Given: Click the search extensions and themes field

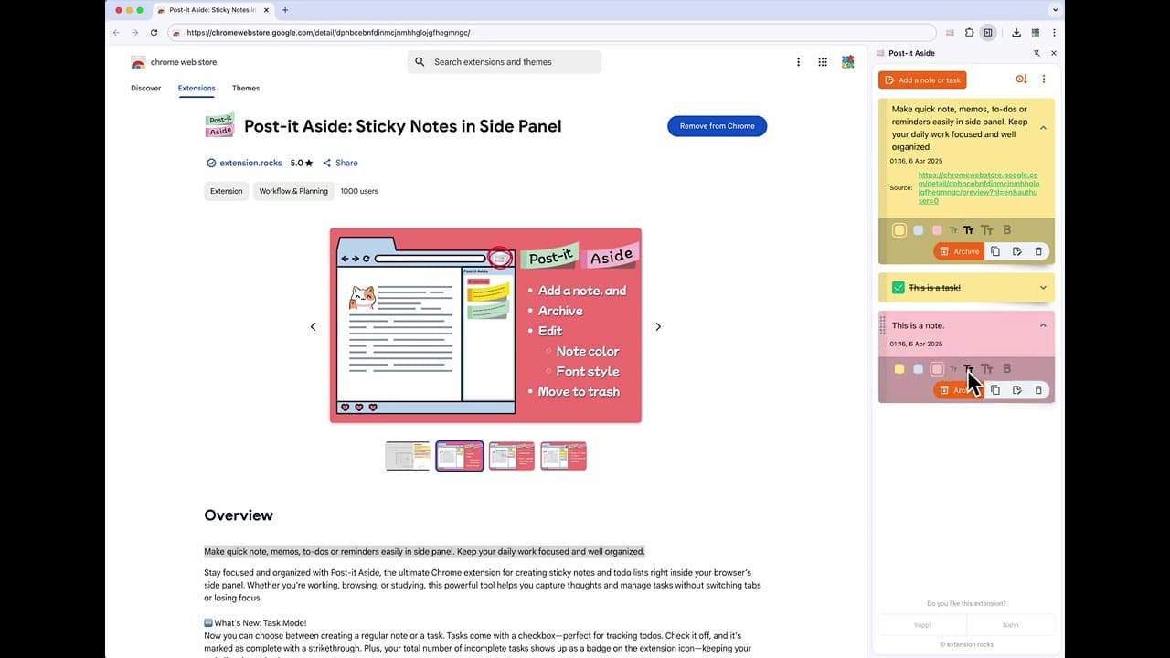Looking at the screenshot, I should (505, 62).
